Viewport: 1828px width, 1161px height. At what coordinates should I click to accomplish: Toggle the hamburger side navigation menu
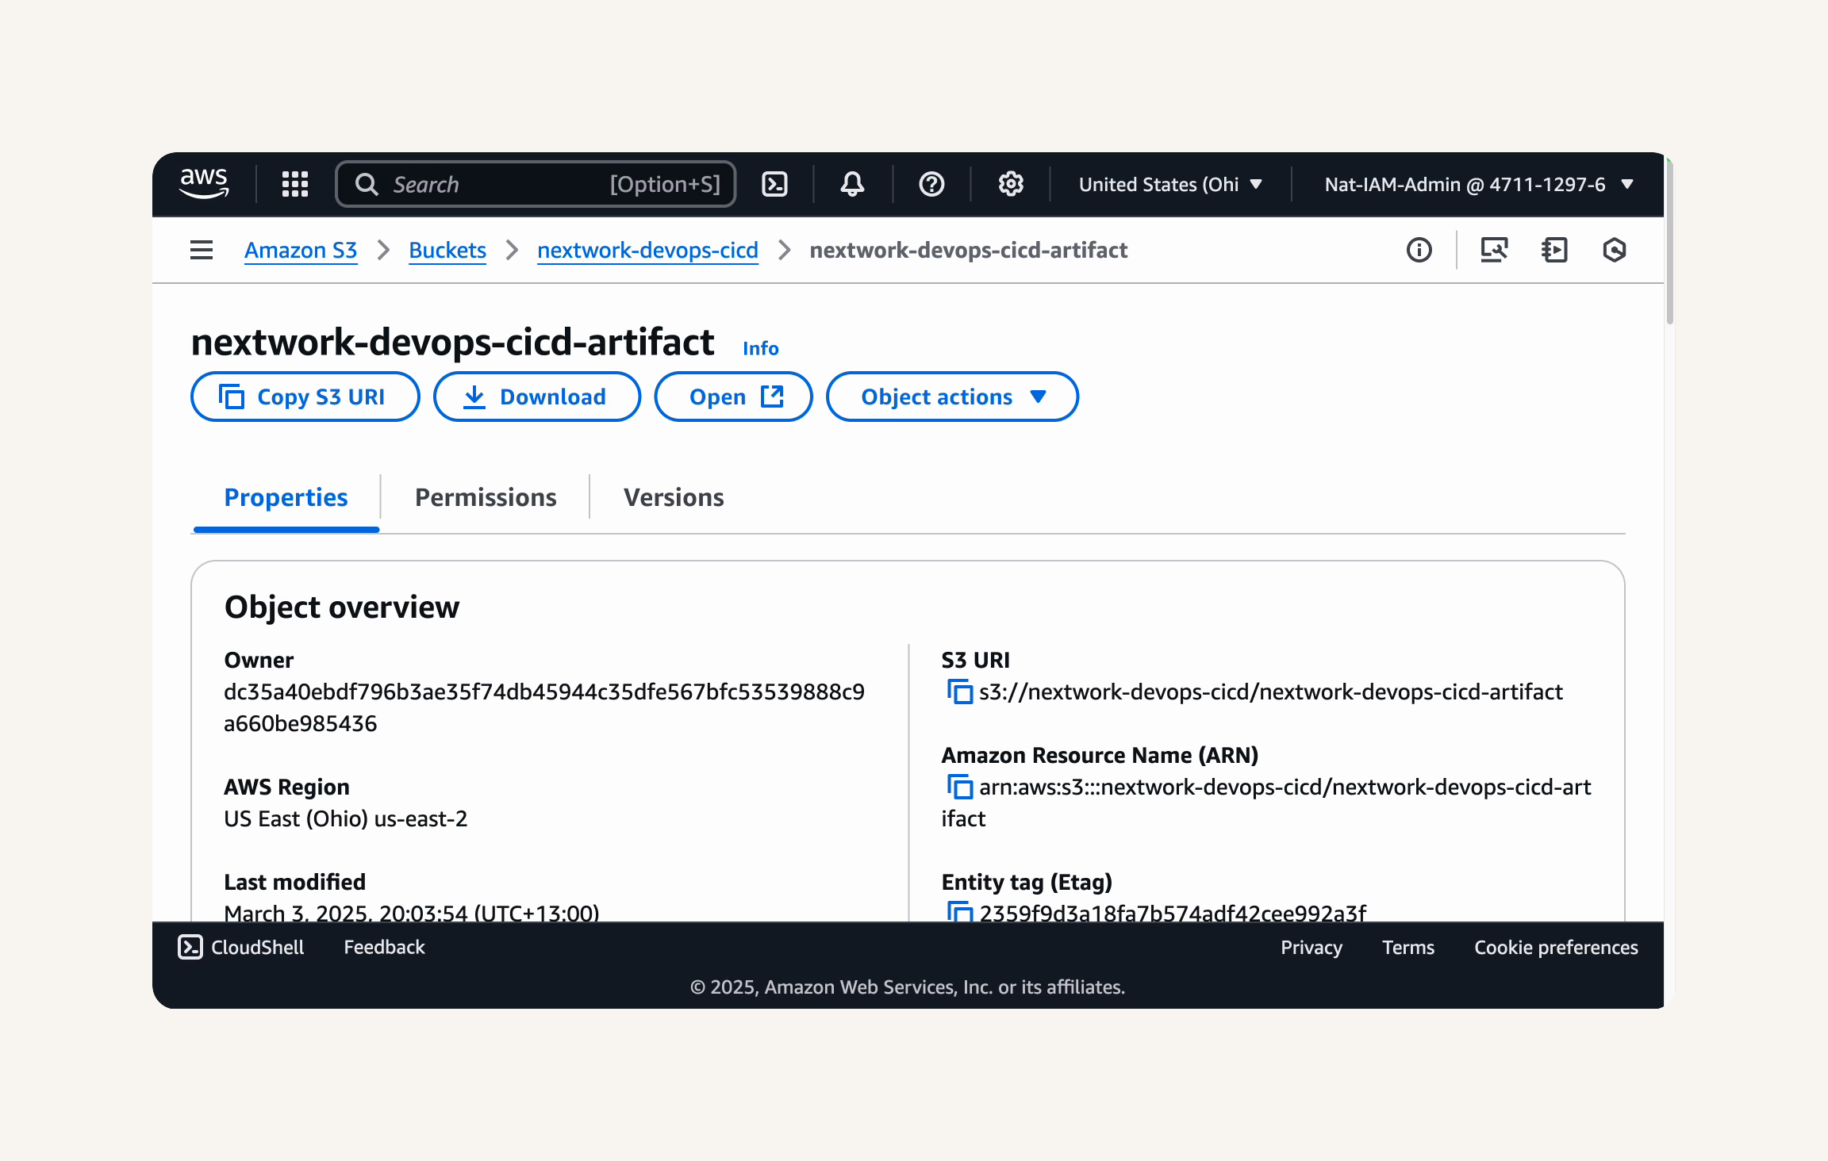pos(202,250)
